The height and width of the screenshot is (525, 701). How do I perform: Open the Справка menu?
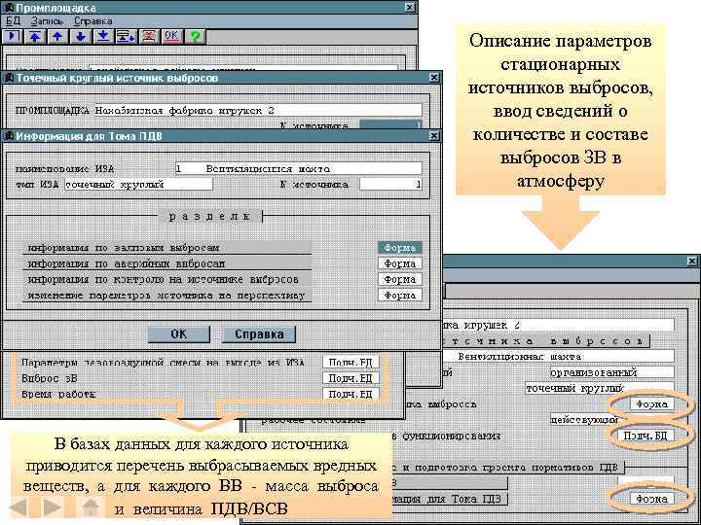[x=93, y=21]
